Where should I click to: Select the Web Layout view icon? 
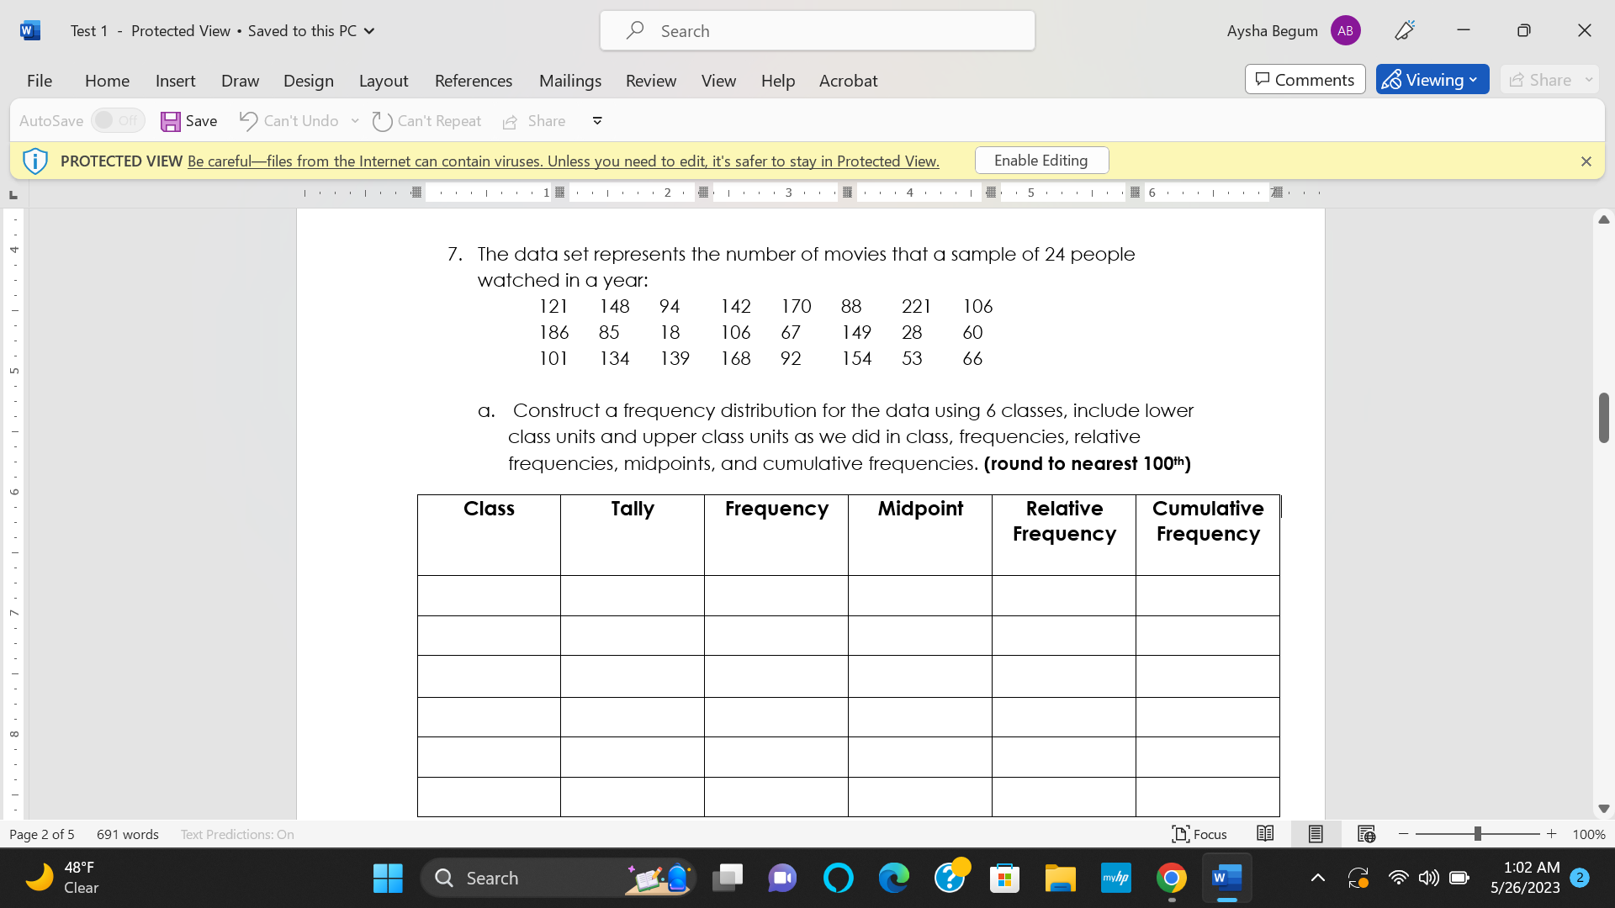coord(1364,834)
